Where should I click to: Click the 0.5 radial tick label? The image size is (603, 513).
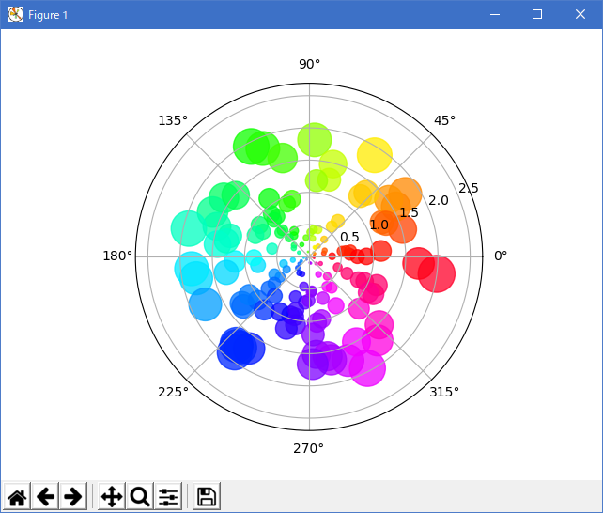(349, 237)
